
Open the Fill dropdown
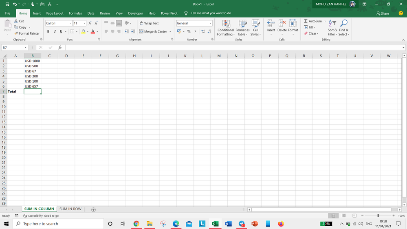pyautogui.click(x=310, y=27)
